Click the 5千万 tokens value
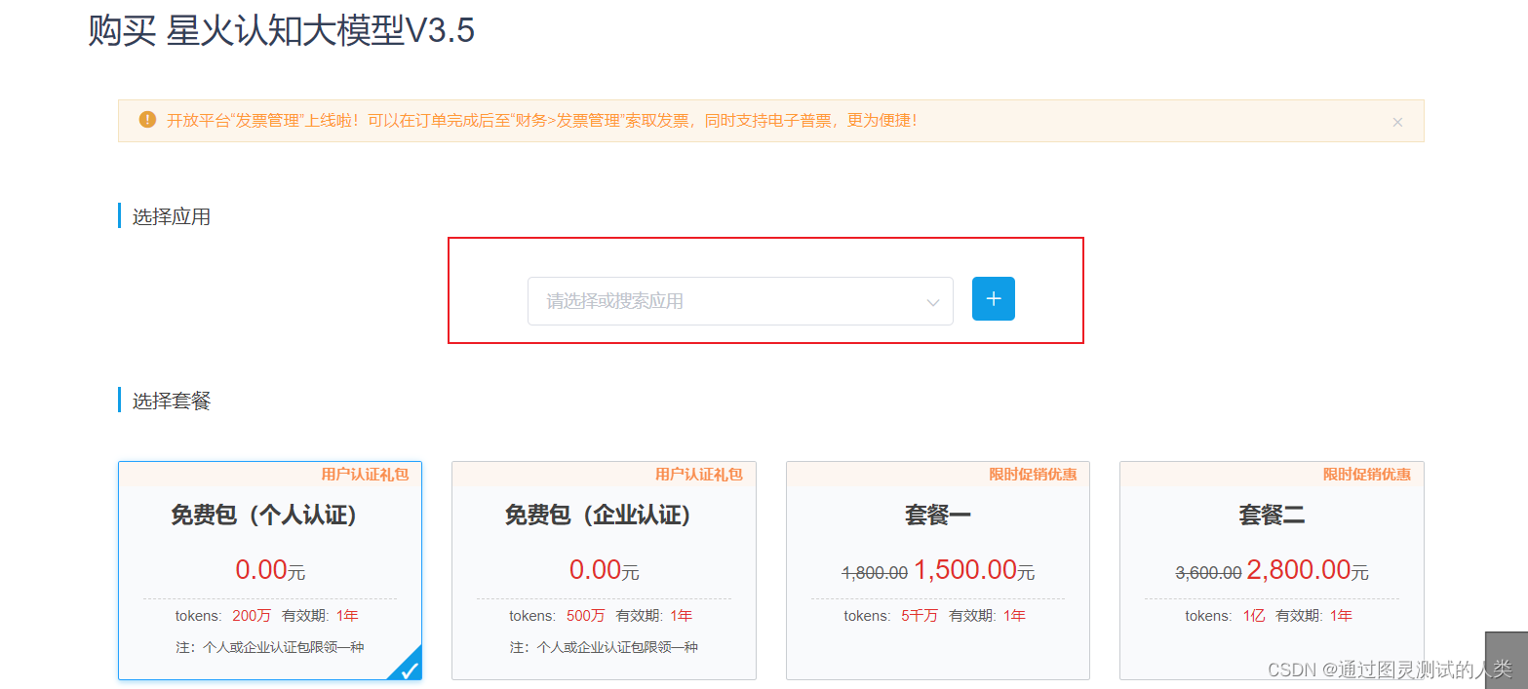The height and width of the screenshot is (689, 1528). pyautogui.click(x=920, y=616)
